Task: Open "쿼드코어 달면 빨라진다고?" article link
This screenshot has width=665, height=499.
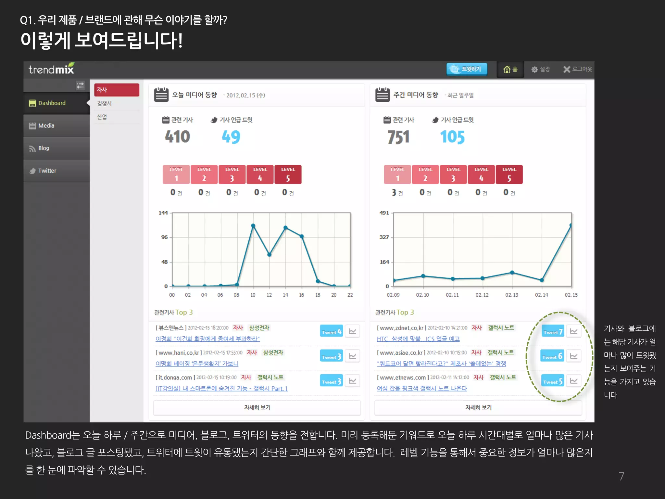Action: (x=441, y=364)
